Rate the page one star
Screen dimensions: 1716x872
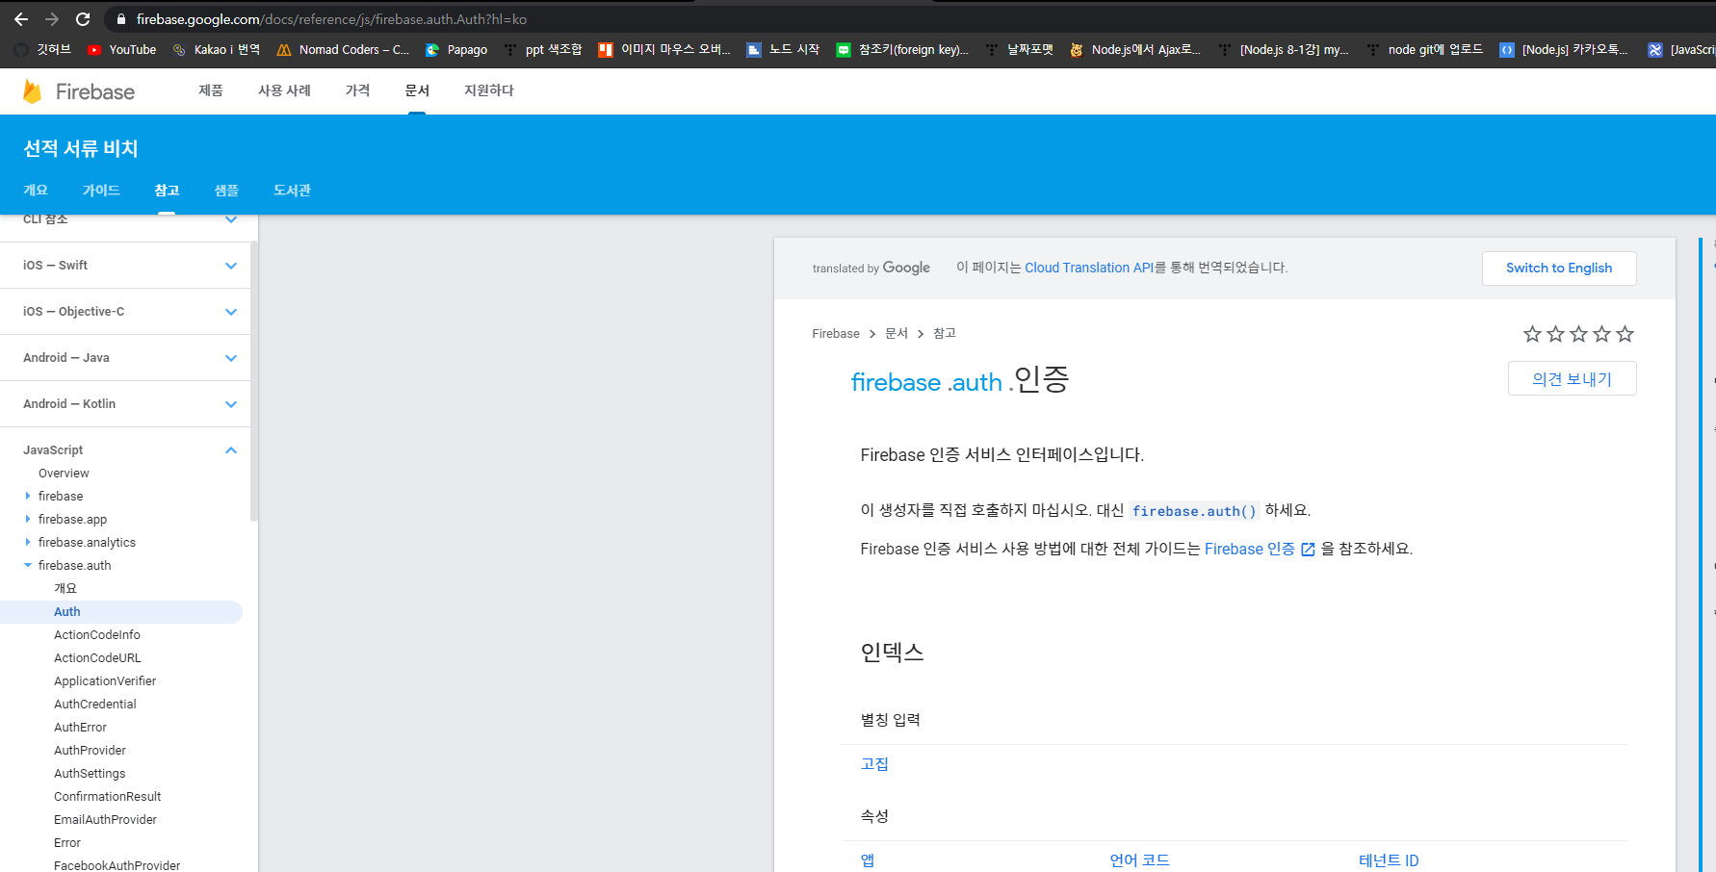pos(1532,334)
